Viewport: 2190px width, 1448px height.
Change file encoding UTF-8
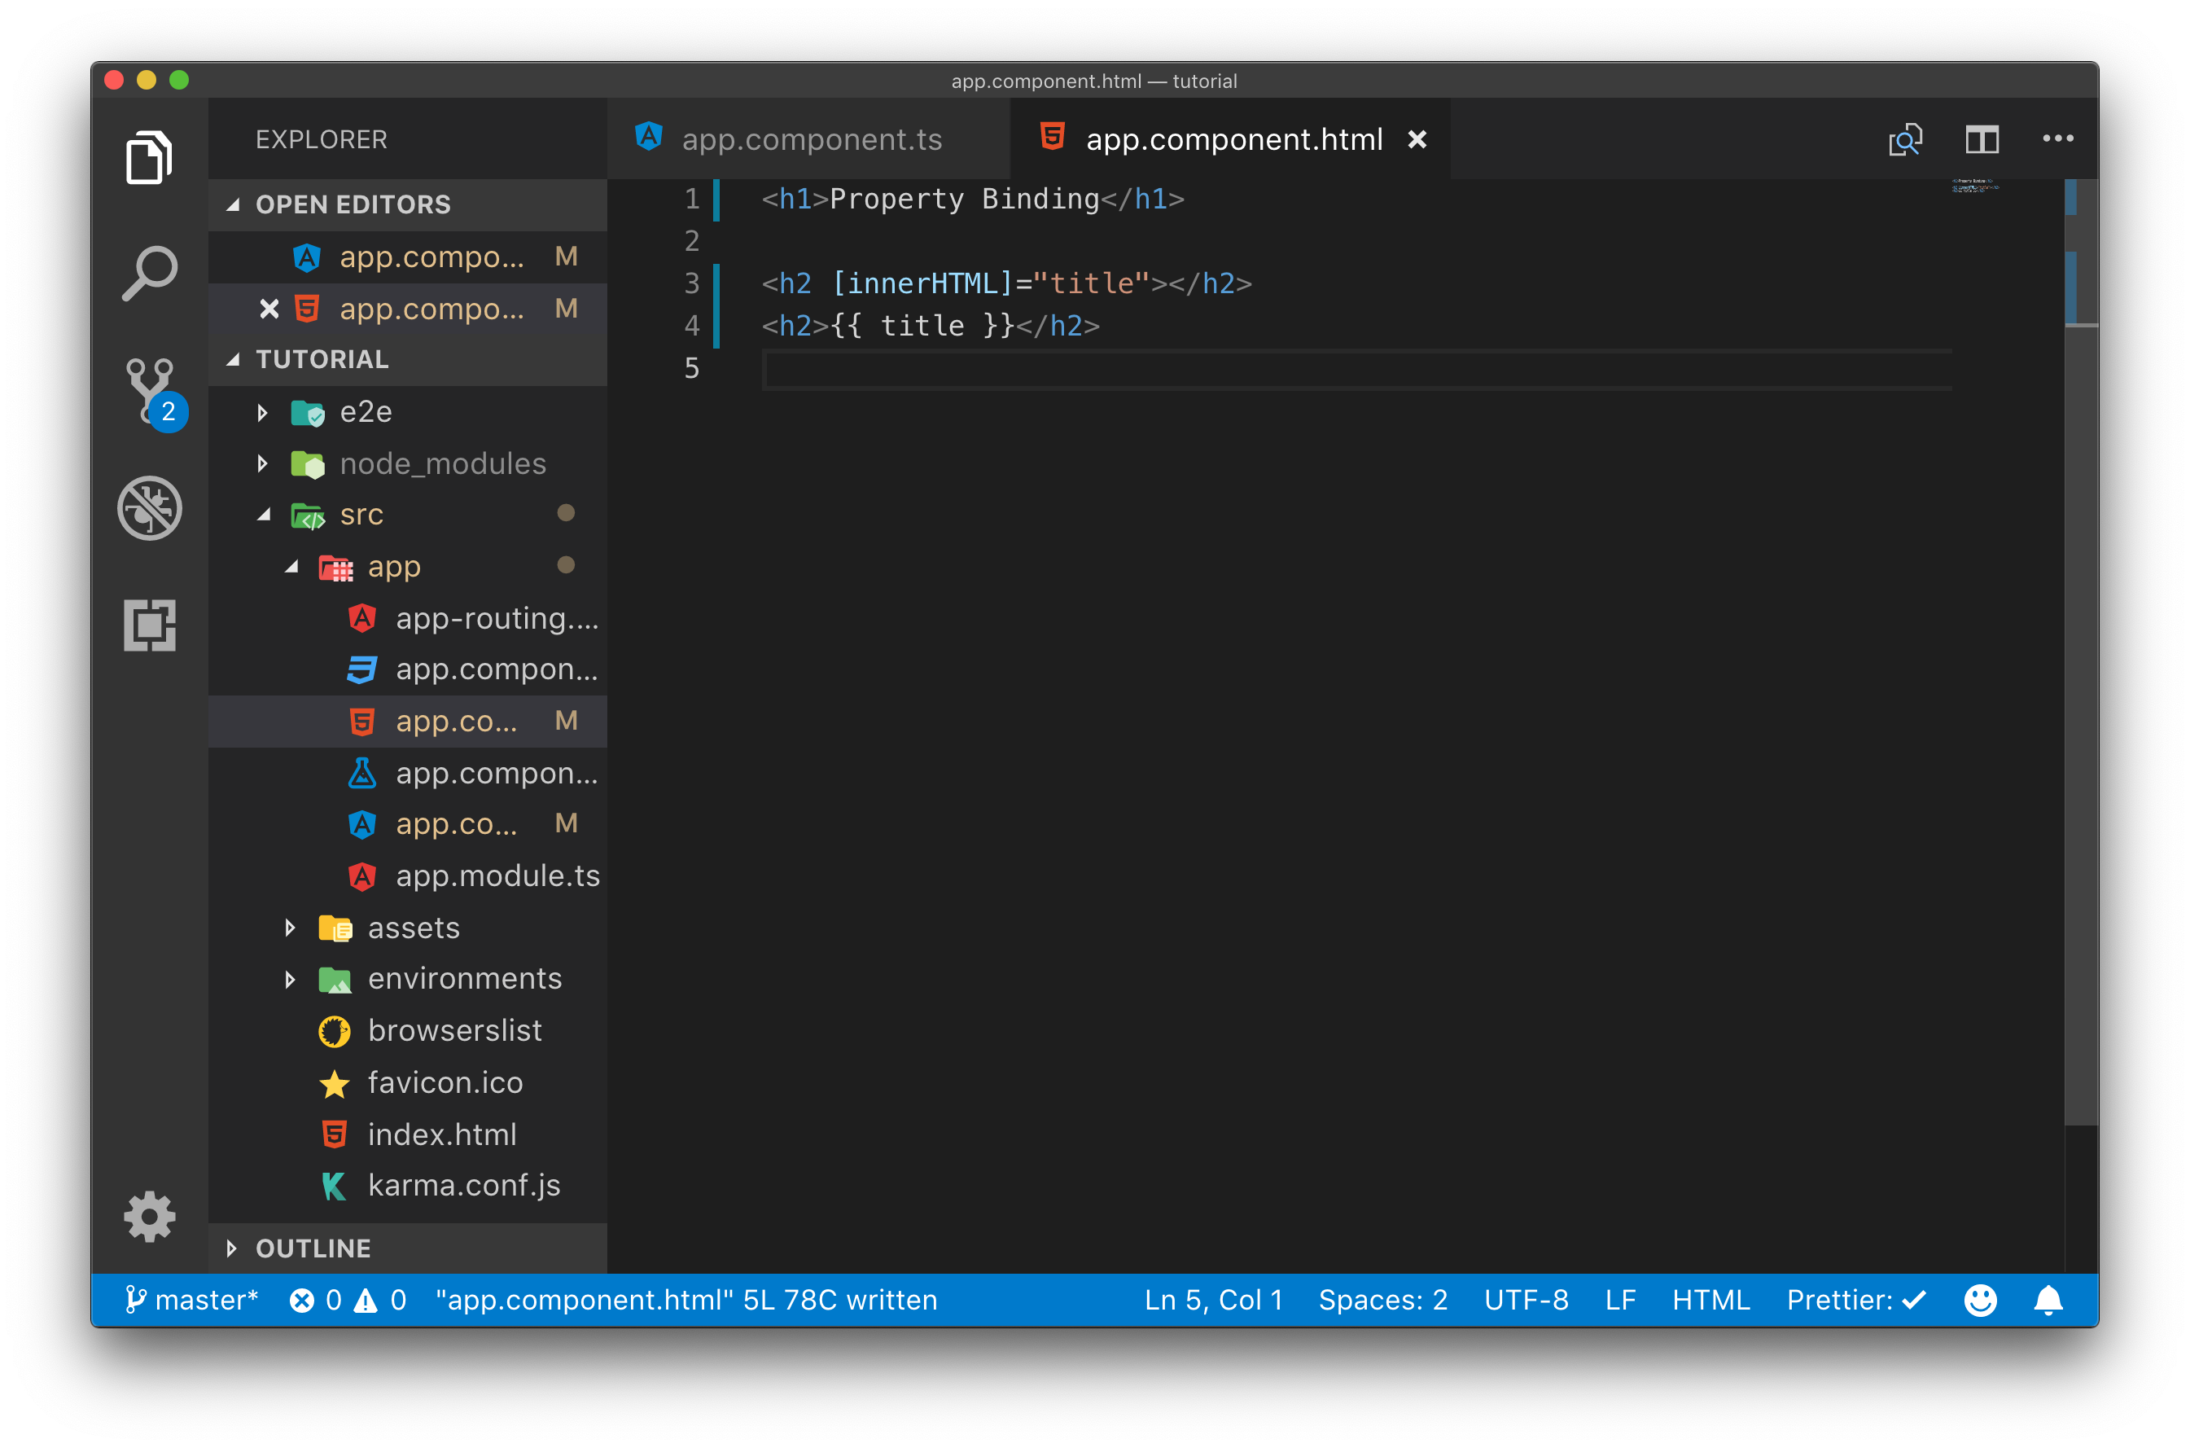(1526, 1301)
